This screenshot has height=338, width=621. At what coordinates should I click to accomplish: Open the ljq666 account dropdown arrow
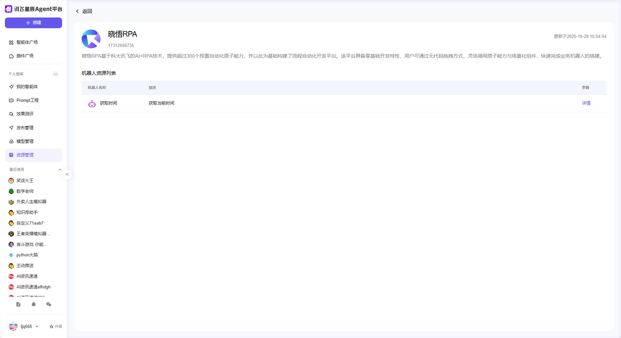point(37,327)
